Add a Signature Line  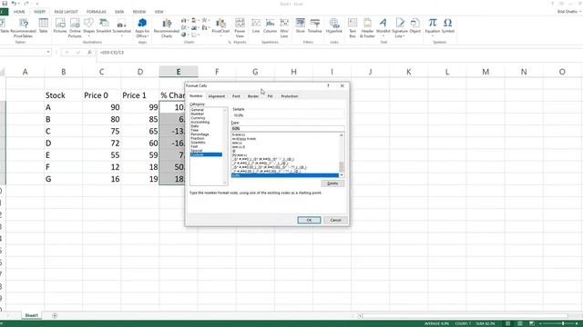coord(400,28)
